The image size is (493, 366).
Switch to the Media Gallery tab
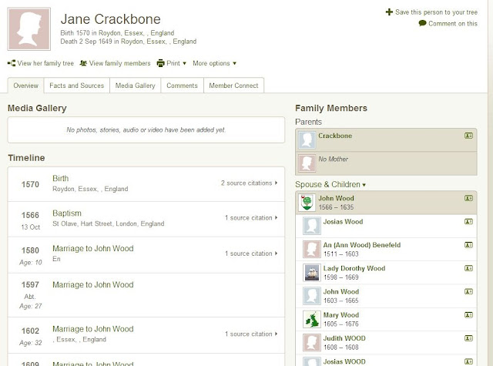136,86
